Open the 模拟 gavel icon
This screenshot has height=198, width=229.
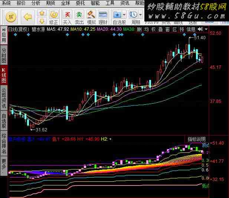click(x=91, y=17)
